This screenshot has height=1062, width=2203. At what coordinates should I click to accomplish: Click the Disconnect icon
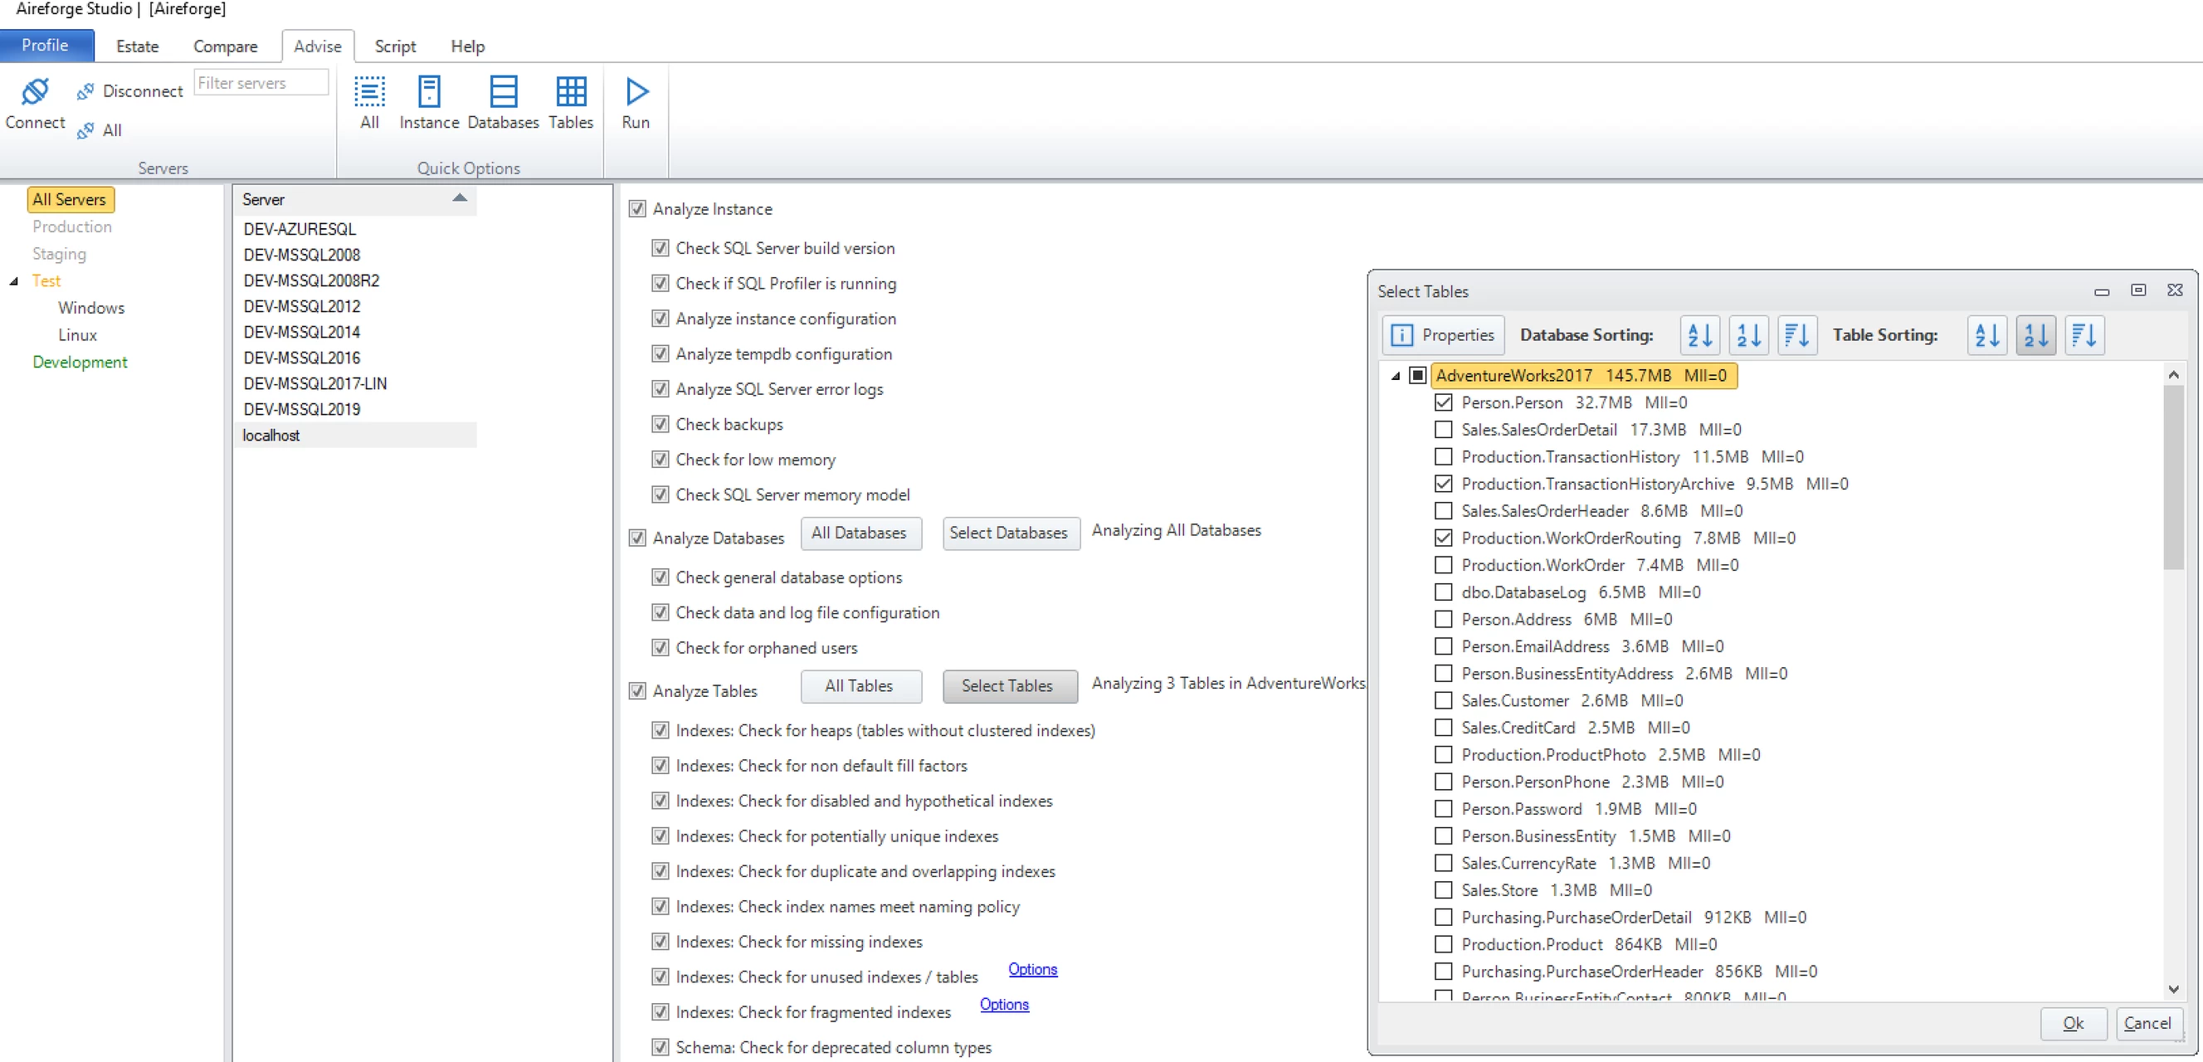pyautogui.click(x=85, y=91)
